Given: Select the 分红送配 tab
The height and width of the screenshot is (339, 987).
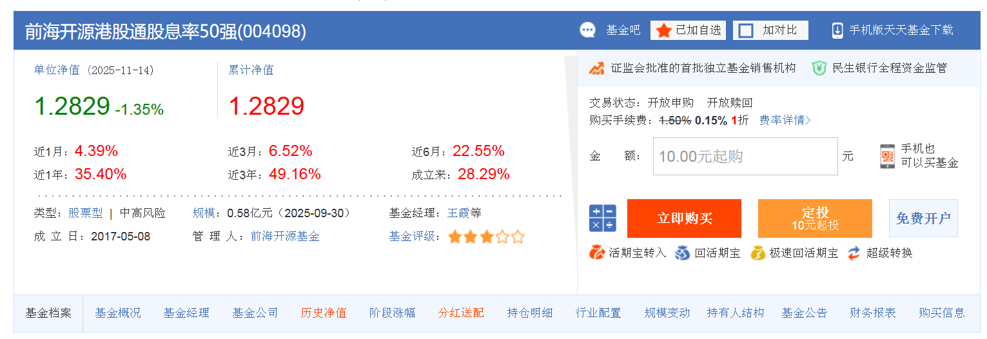Looking at the screenshot, I should click(x=461, y=313).
